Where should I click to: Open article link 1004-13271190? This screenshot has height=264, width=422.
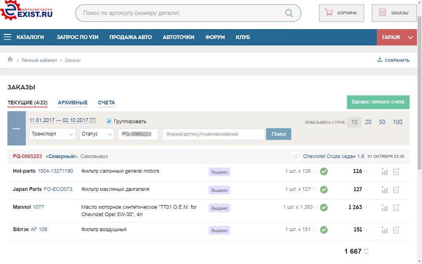(55, 171)
